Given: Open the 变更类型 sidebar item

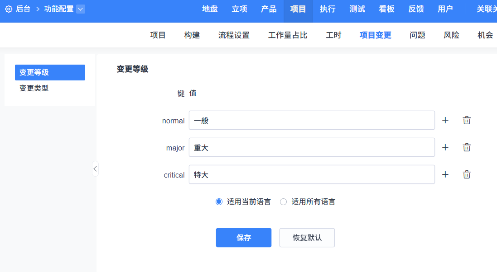Looking at the screenshot, I should 34,88.
